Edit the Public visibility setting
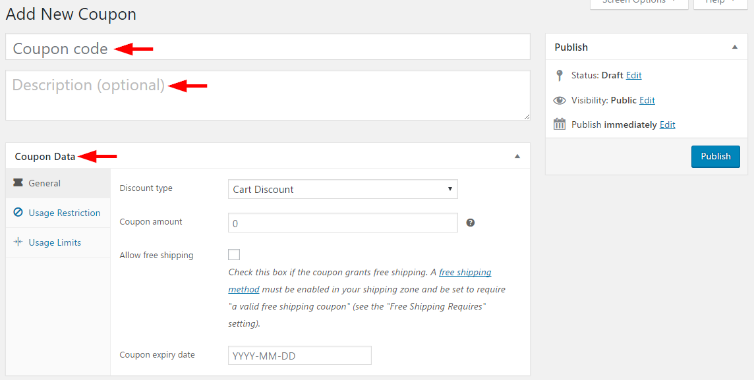This screenshot has height=380, width=754. tap(647, 100)
